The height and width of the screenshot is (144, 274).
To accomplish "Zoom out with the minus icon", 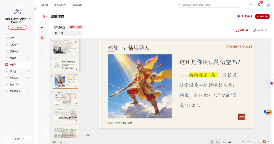I will [236, 142].
